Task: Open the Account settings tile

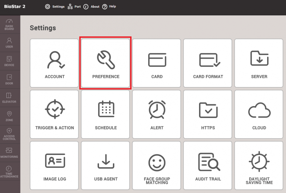Action: tap(54, 63)
